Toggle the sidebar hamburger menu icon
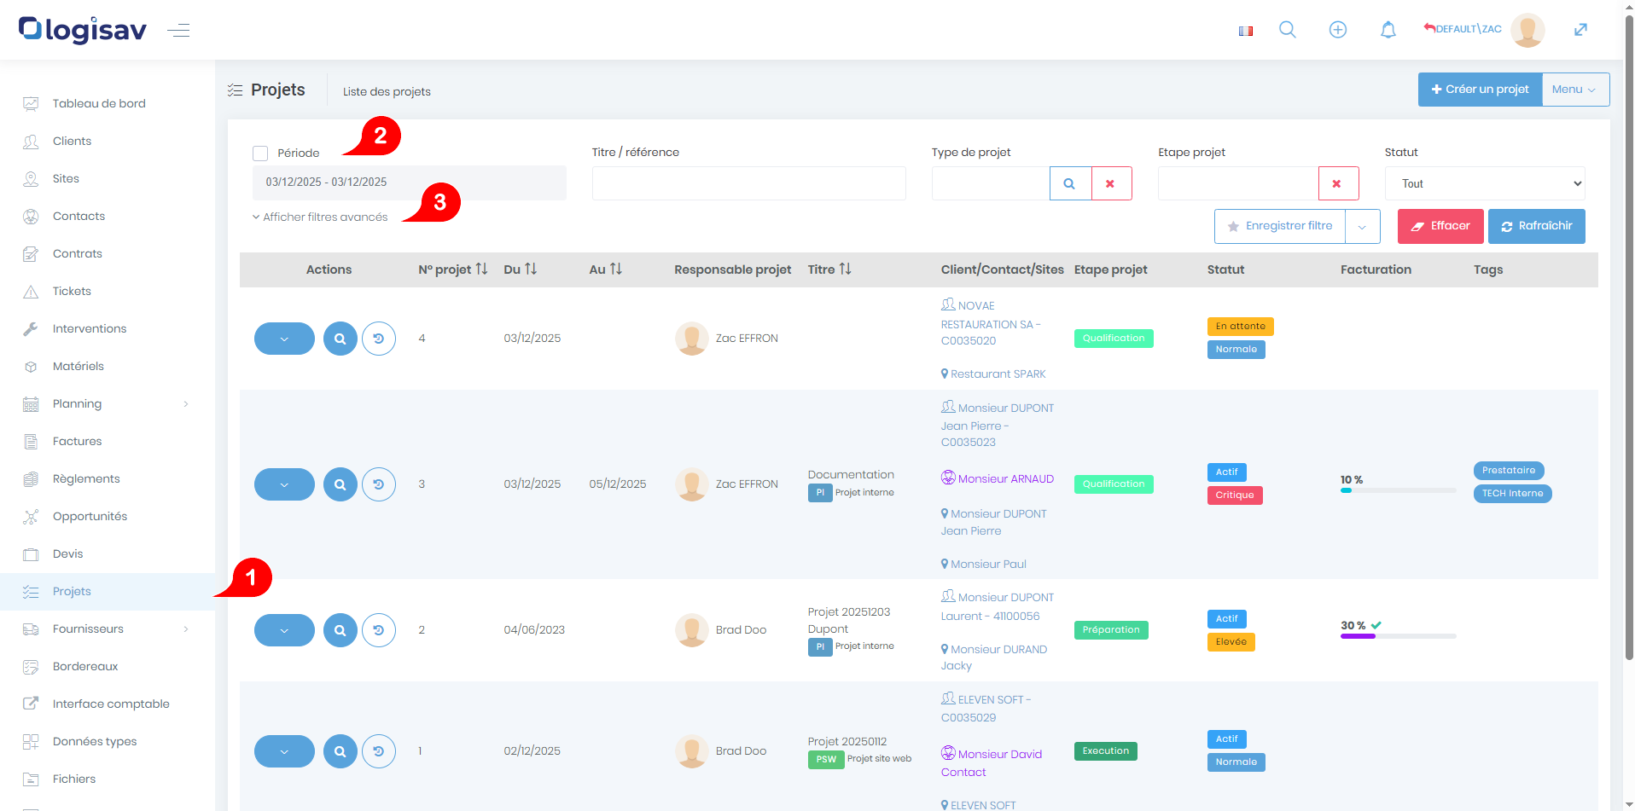 click(178, 31)
